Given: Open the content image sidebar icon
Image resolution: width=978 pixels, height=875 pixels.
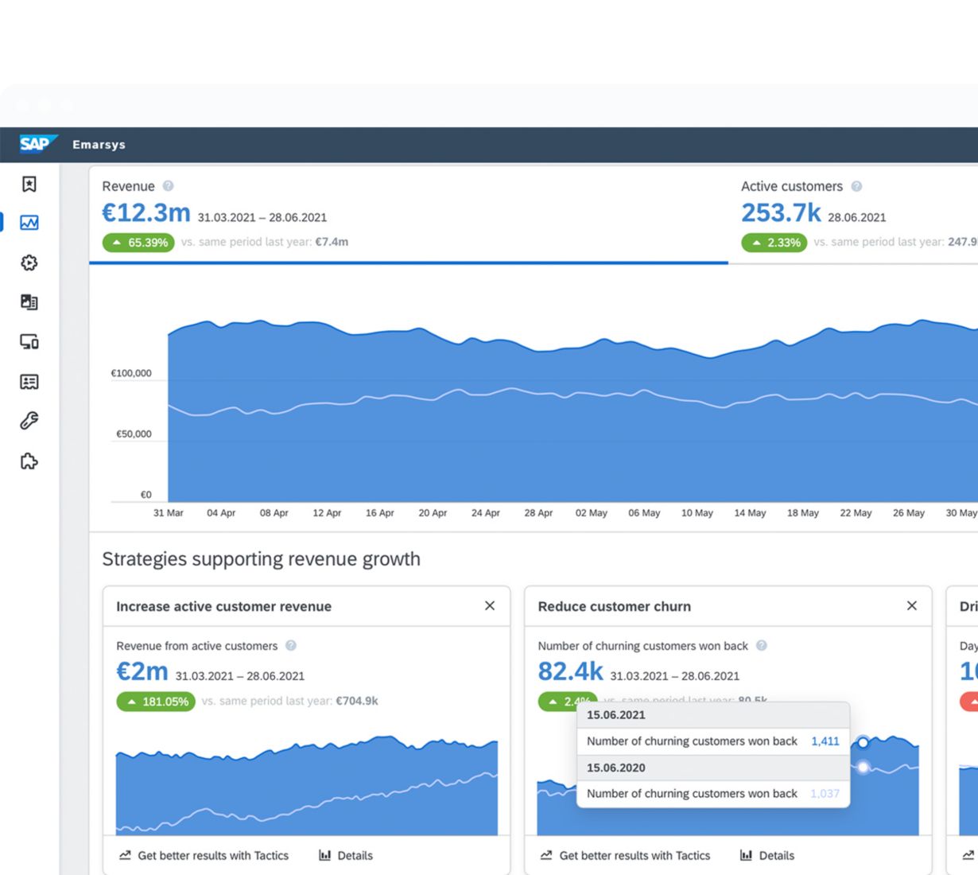Looking at the screenshot, I should point(29,302).
